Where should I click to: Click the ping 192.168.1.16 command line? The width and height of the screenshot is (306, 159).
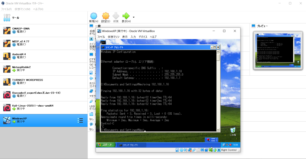pyautogui.click(x=135, y=84)
